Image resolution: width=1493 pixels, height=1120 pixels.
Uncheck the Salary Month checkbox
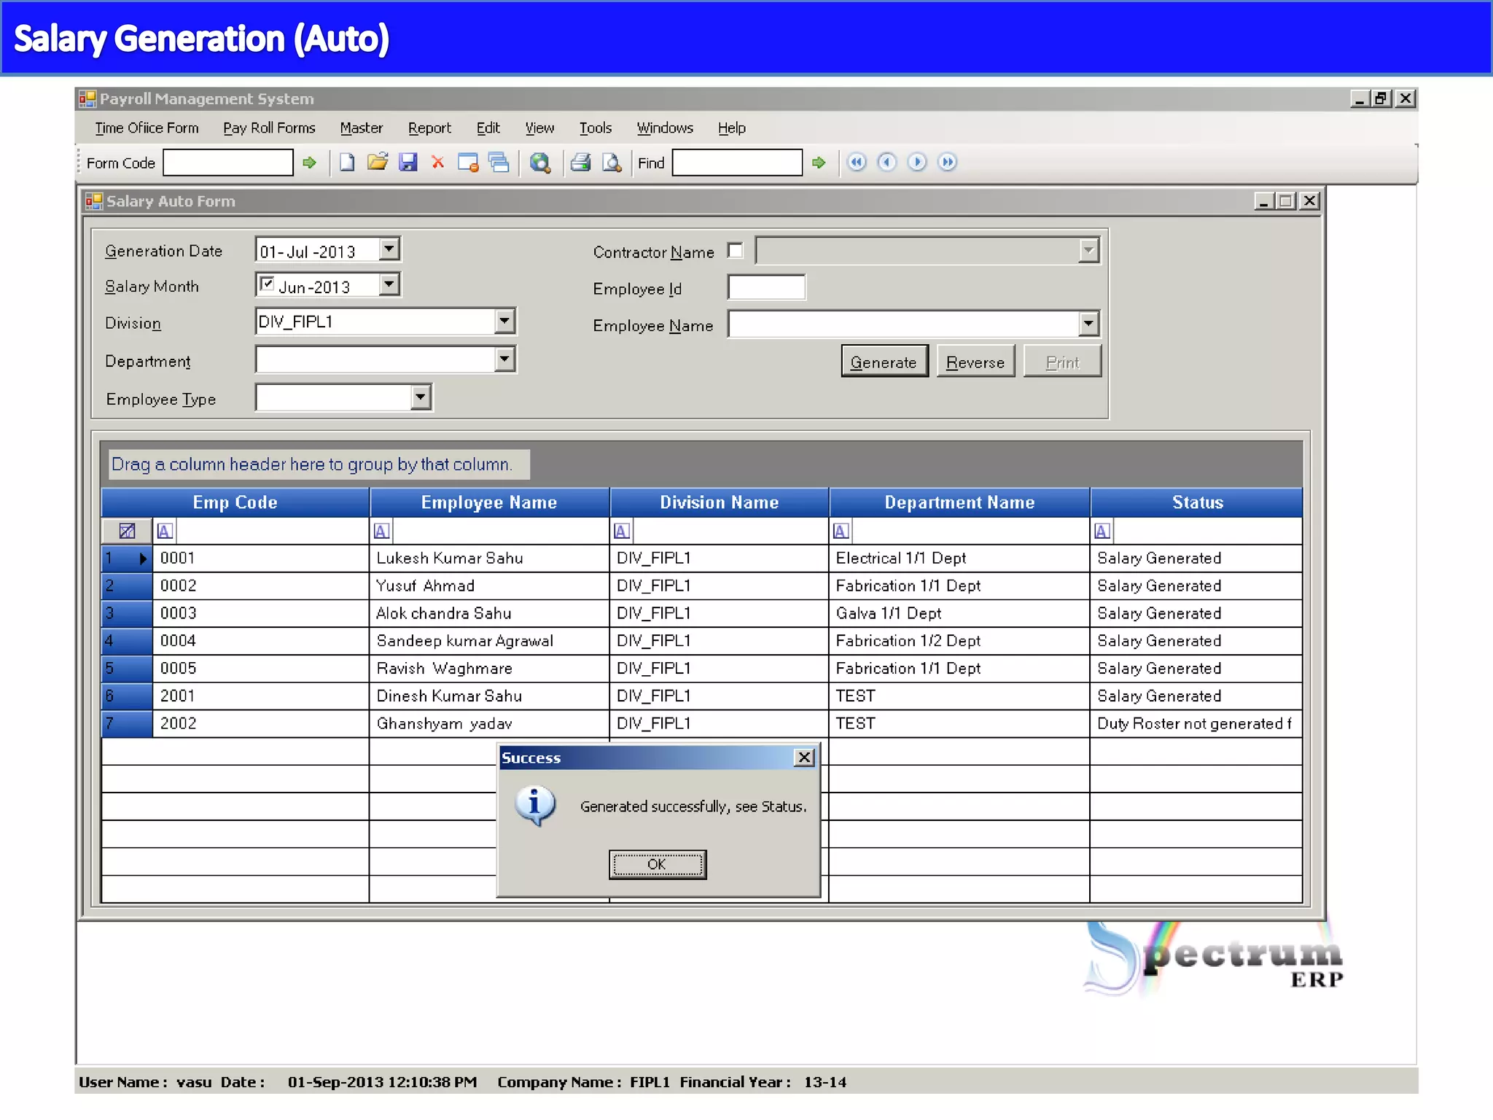(267, 284)
